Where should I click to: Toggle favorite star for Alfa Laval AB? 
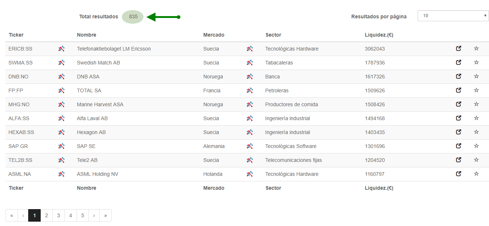click(x=477, y=118)
